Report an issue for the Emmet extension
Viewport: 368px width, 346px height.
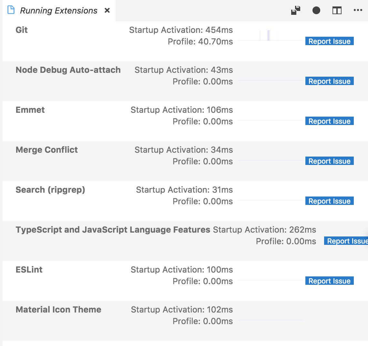pyautogui.click(x=329, y=121)
